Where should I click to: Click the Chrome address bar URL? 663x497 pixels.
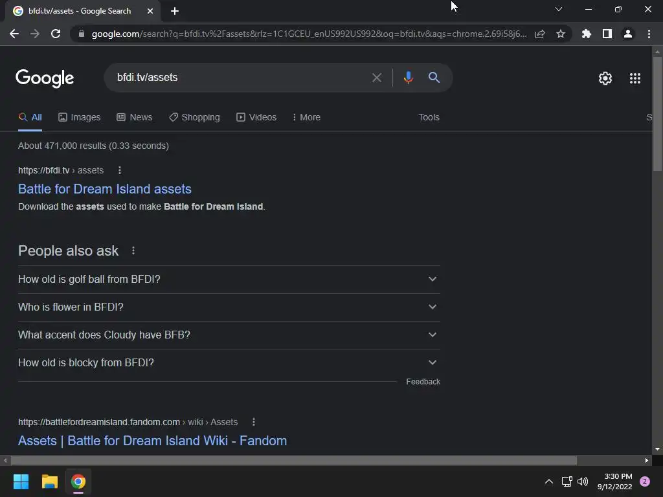[x=309, y=34]
